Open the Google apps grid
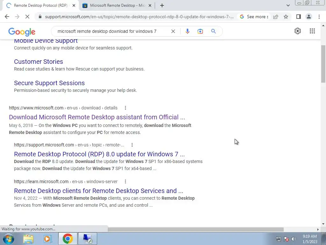 click(312, 31)
